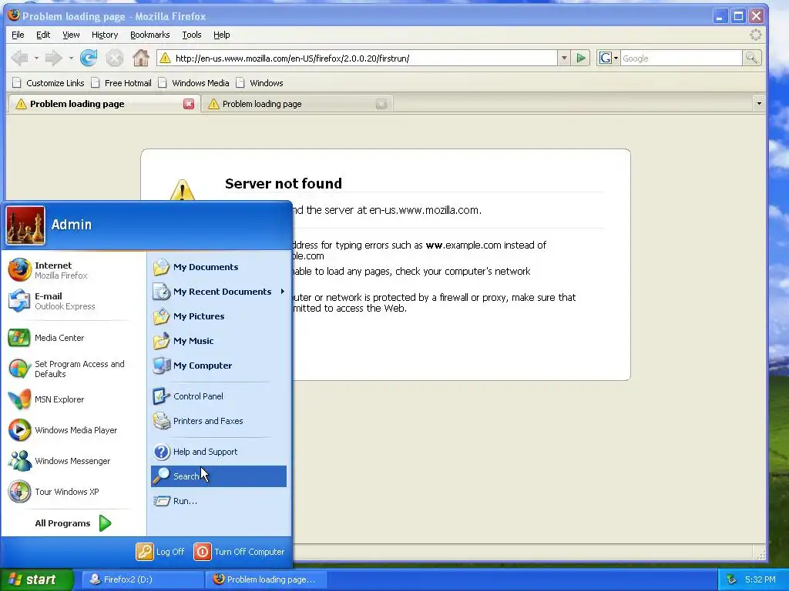This screenshot has width=789, height=591.
Task: Open Windows Messenger from Start menu
Action: point(73,461)
